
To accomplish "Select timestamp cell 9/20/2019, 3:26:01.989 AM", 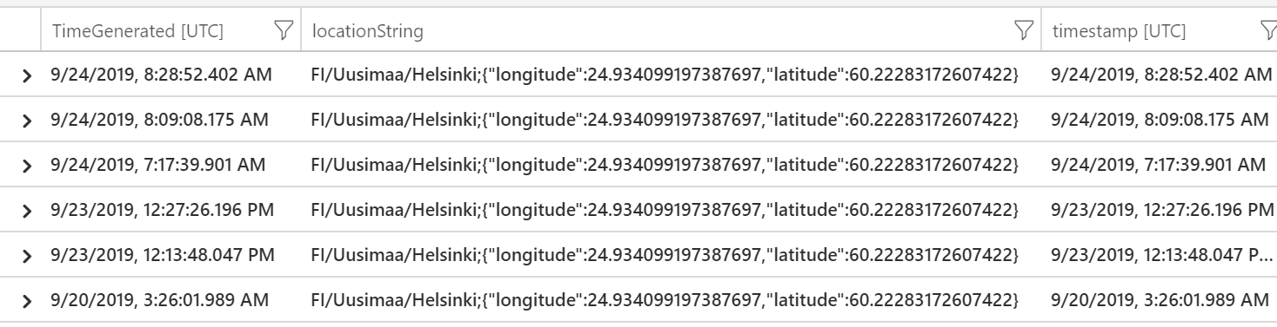I will pos(1159,300).
